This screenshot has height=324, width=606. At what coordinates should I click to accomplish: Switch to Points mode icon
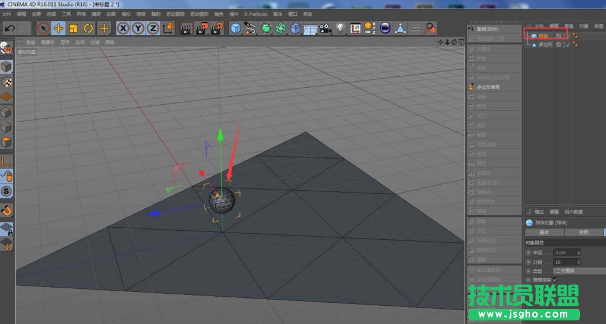(x=7, y=113)
